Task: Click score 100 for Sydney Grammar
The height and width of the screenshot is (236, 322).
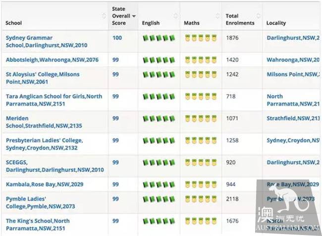Action: (x=117, y=38)
